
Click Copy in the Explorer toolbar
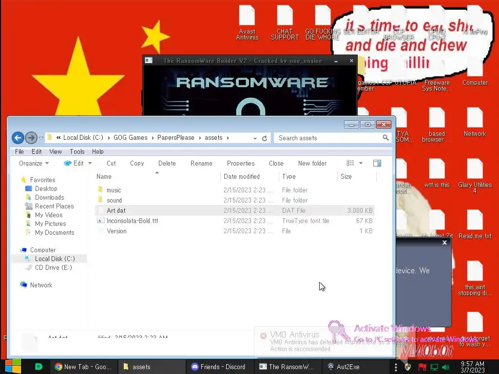coord(137,163)
